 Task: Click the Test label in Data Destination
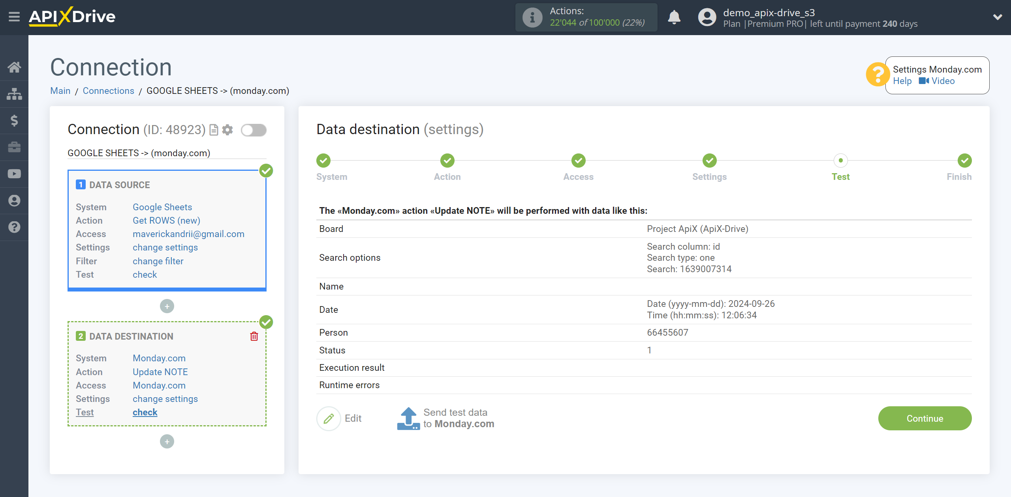click(85, 412)
